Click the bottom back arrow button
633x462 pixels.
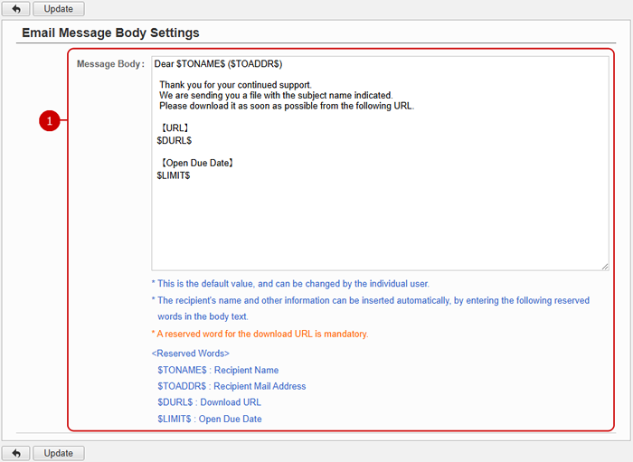tap(15, 453)
